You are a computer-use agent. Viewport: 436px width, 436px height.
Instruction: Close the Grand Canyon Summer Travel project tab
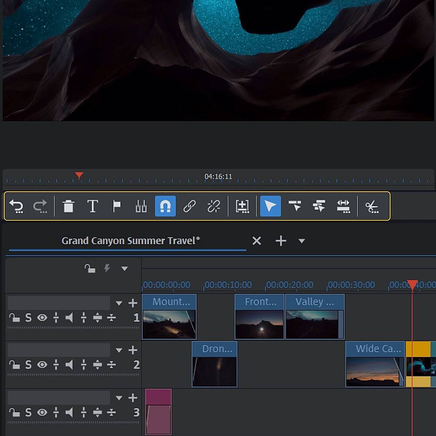click(257, 241)
